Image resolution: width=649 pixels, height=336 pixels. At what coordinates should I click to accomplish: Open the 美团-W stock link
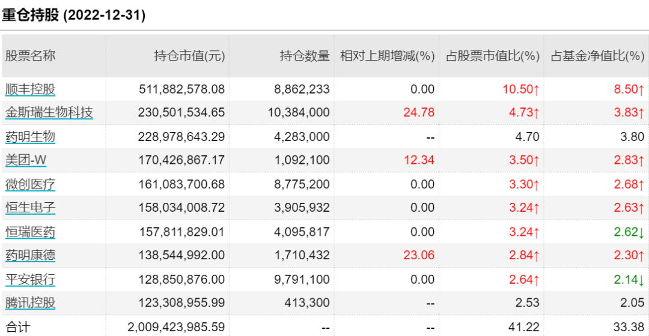(26, 160)
